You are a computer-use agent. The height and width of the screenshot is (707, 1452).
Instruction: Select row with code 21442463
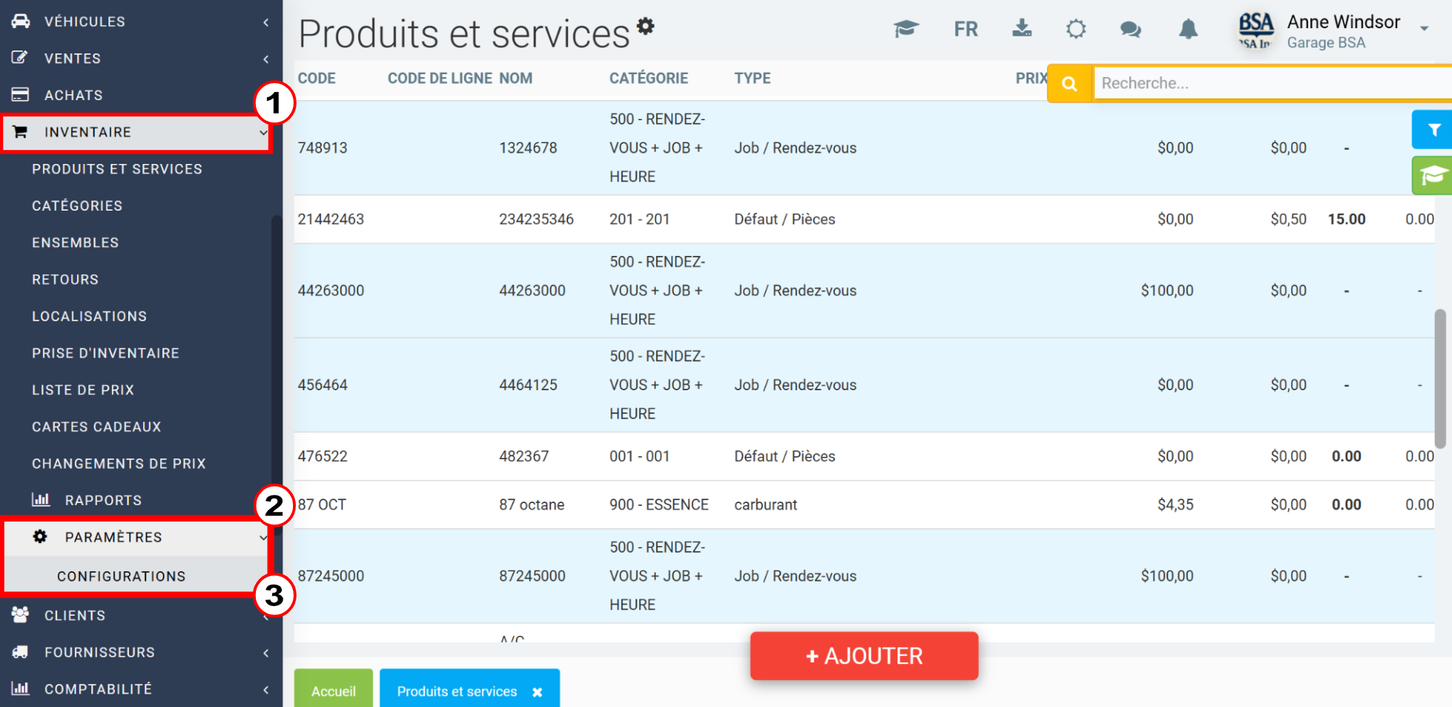865,219
